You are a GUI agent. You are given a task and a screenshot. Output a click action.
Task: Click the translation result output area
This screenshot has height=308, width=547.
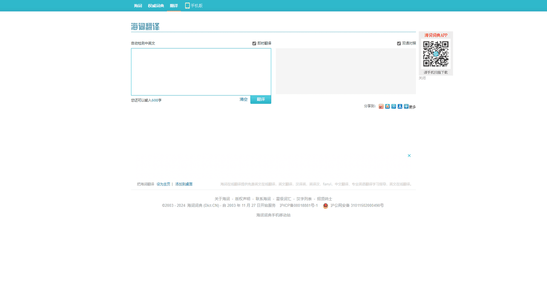tap(346, 71)
